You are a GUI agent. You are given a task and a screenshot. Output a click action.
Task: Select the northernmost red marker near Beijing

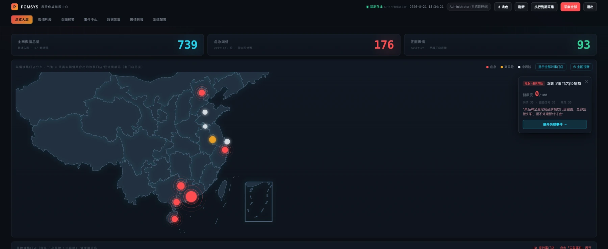(x=202, y=92)
